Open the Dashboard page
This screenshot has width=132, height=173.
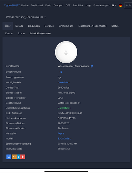click(37, 6)
